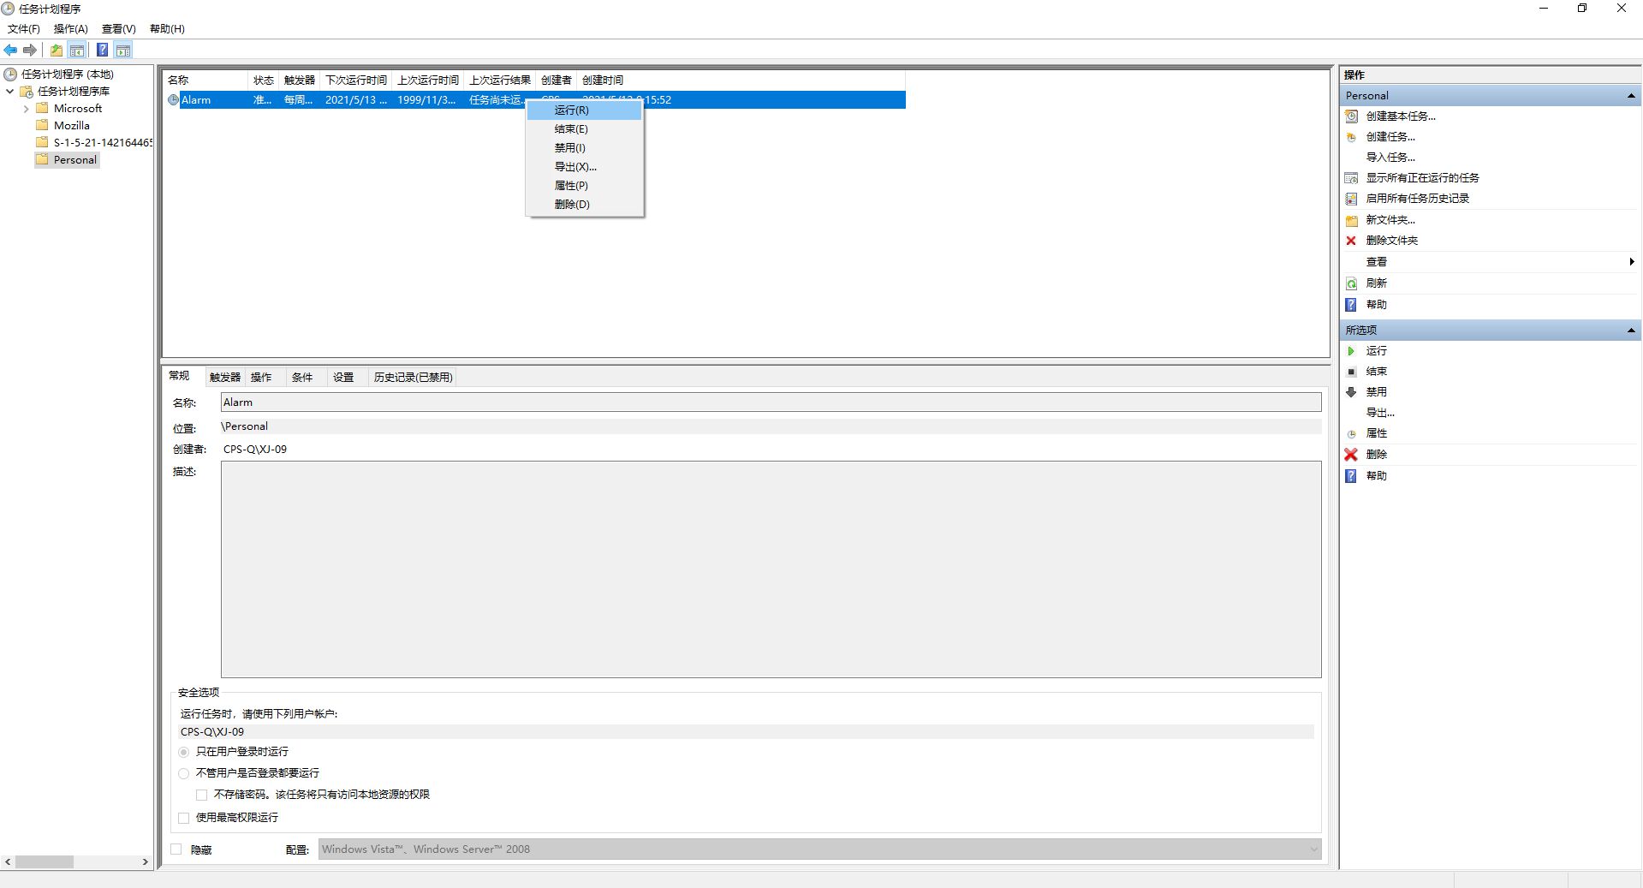This screenshot has height=888, width=1643.
Task: Select the Mozilla folder in the tree
Action: 72,126
